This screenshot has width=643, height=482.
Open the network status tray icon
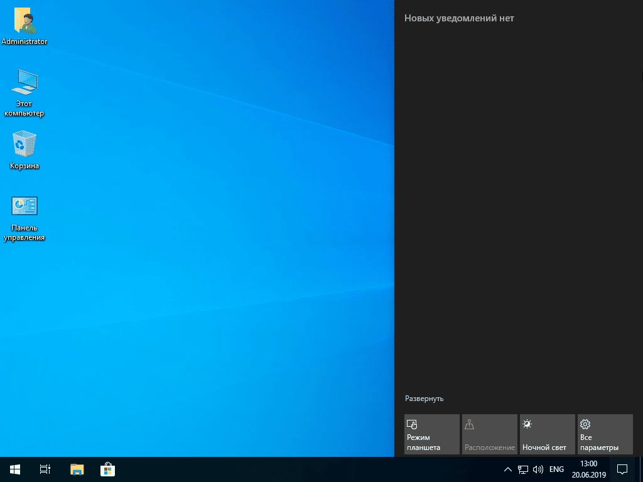[x=523, y=469]
